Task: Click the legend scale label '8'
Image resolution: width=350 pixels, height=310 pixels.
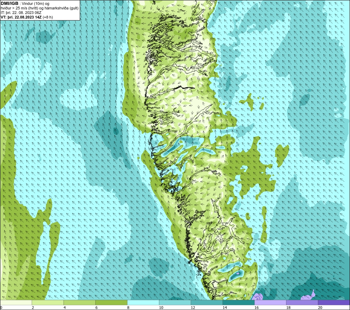Action: point(128,308)
